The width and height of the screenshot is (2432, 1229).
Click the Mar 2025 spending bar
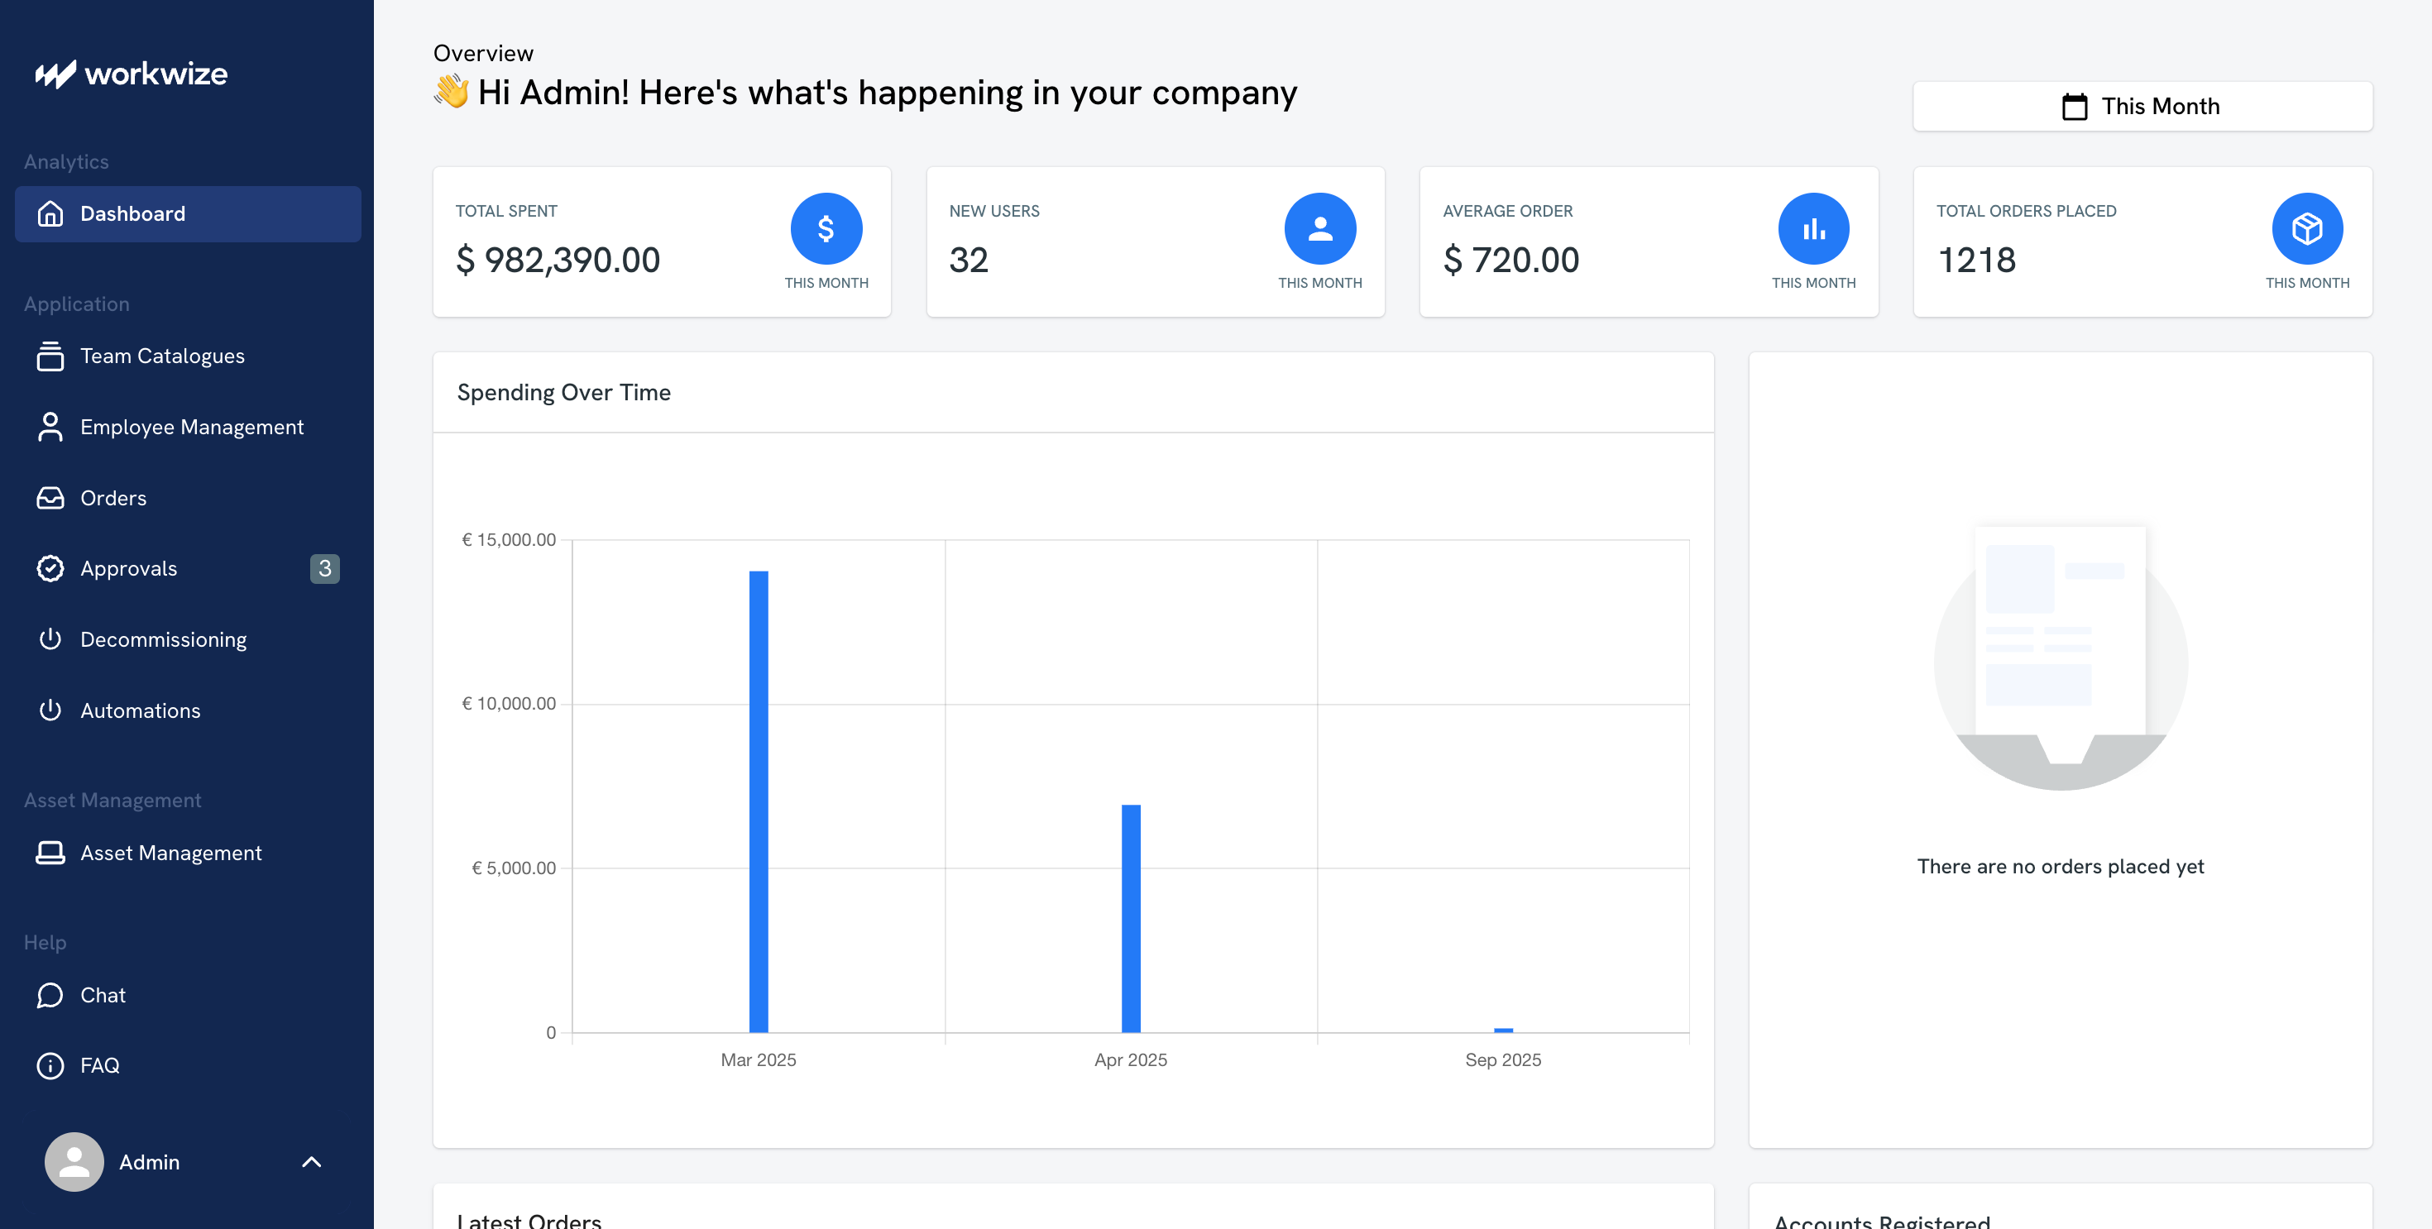click(x=758, y=801)
